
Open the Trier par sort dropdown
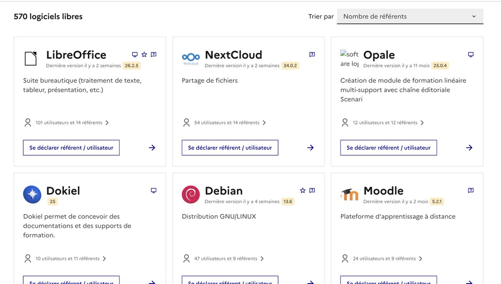click(x=410, y=17)
